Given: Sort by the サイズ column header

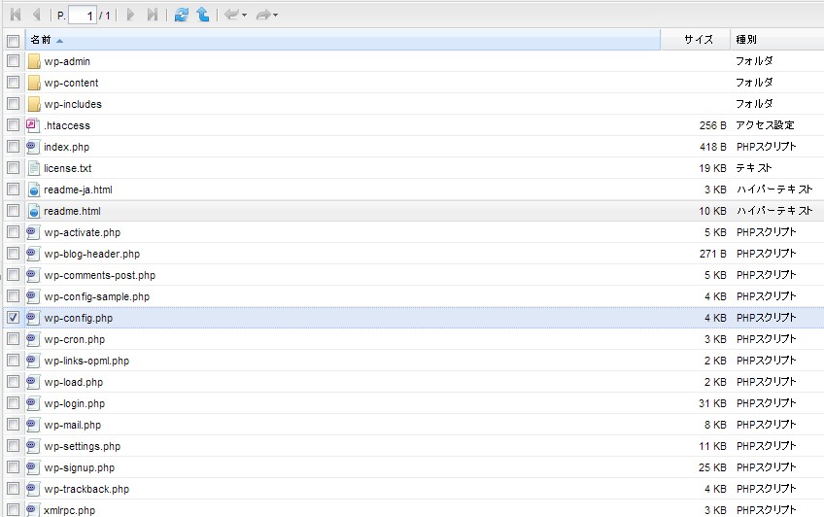Looking at the screenshot, I should click(x=699, y=40).
